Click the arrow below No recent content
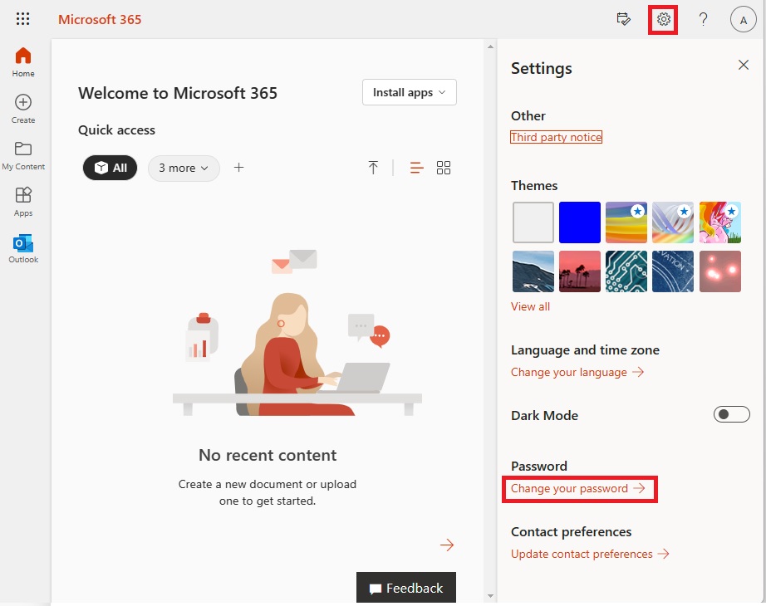The height and width of the screenshot is (606, 766). tap(446, 545)
